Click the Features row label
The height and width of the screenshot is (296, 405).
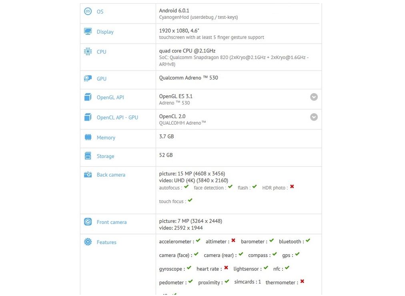tap(106, 242)
